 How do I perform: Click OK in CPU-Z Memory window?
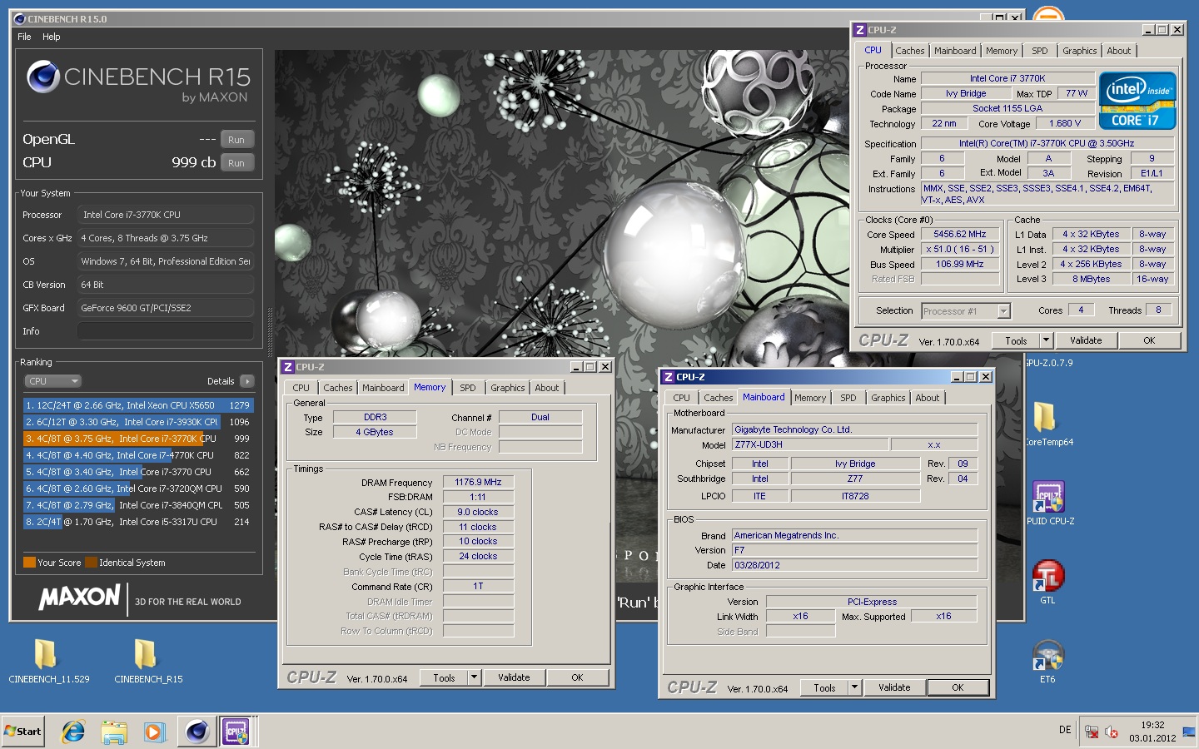click(x=577, y=677)
